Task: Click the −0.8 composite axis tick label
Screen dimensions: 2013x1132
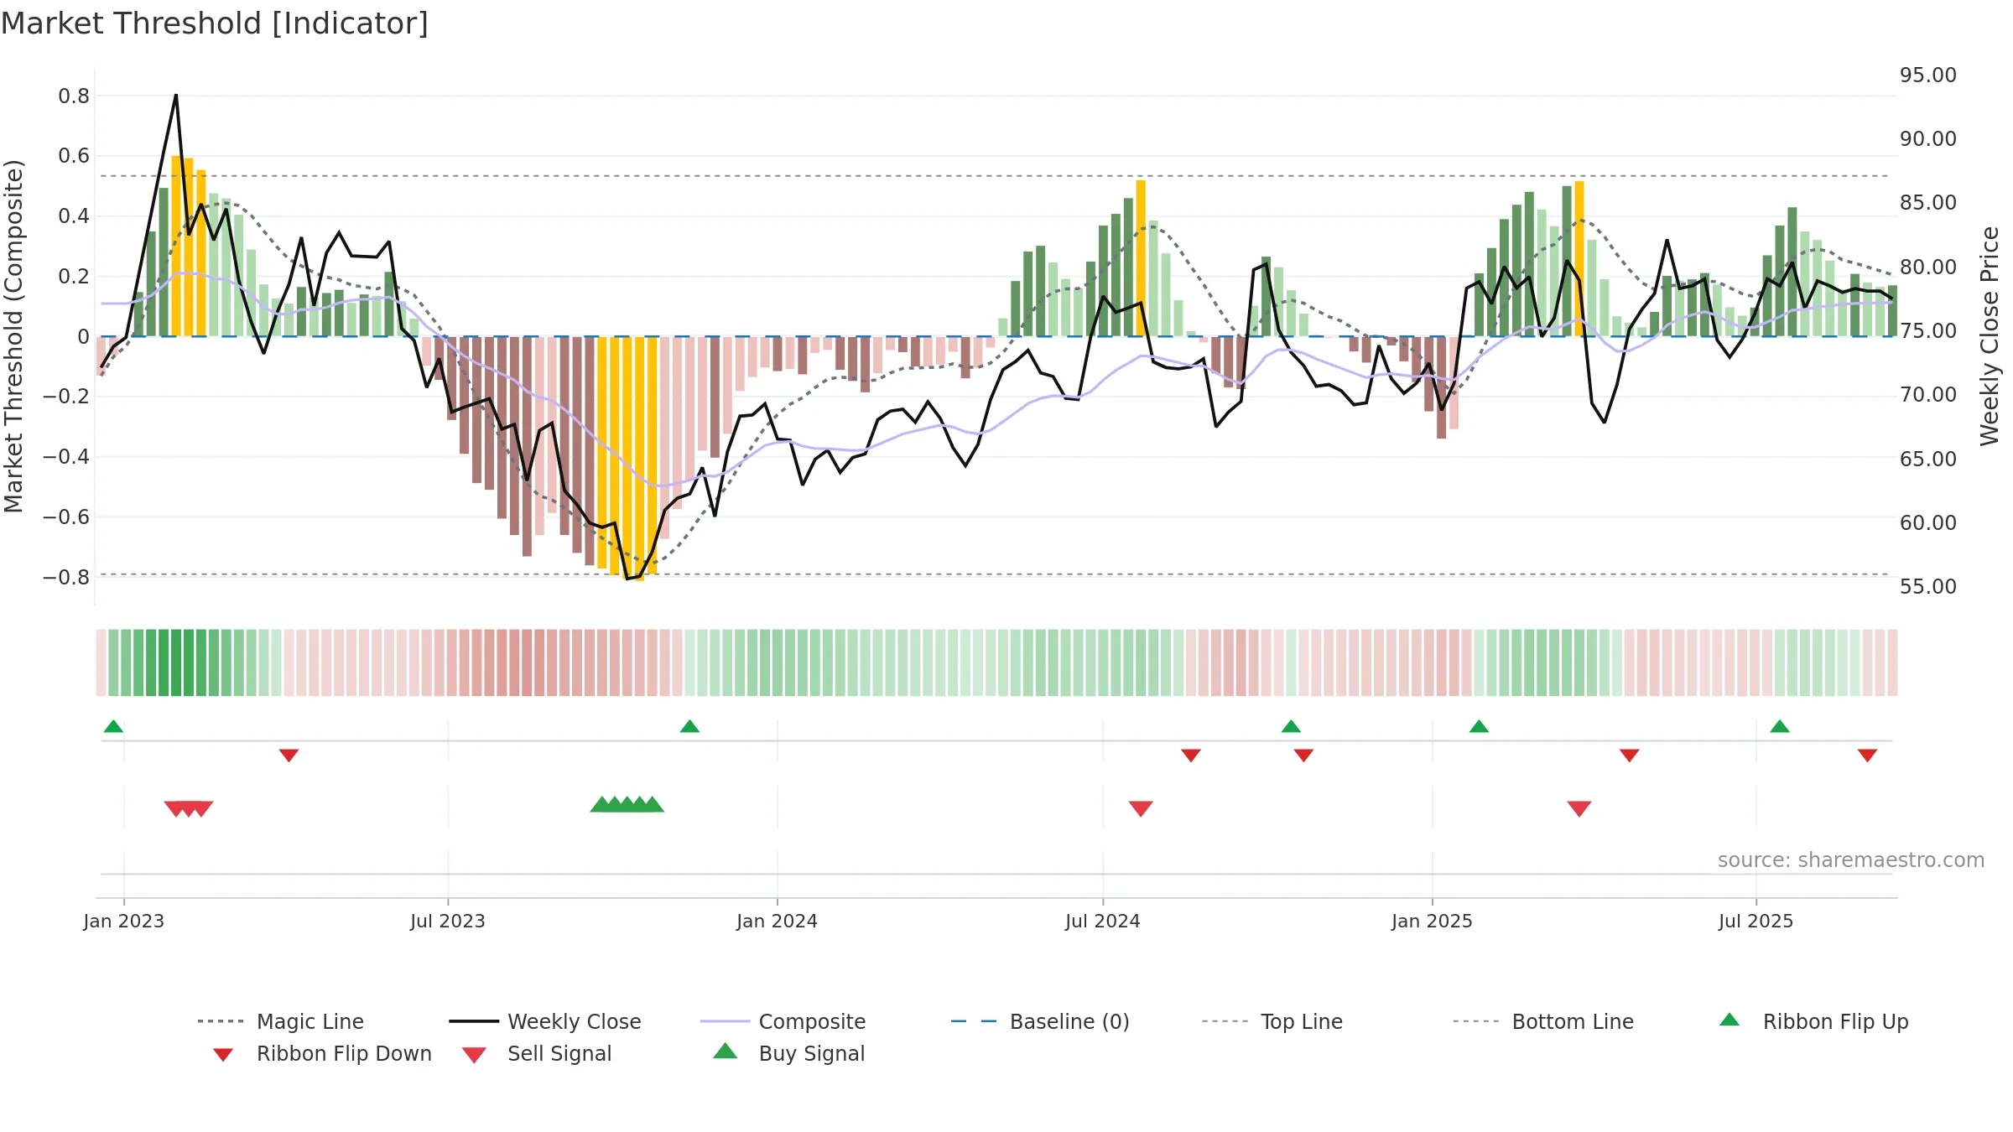Action: [x=66, y=577]
